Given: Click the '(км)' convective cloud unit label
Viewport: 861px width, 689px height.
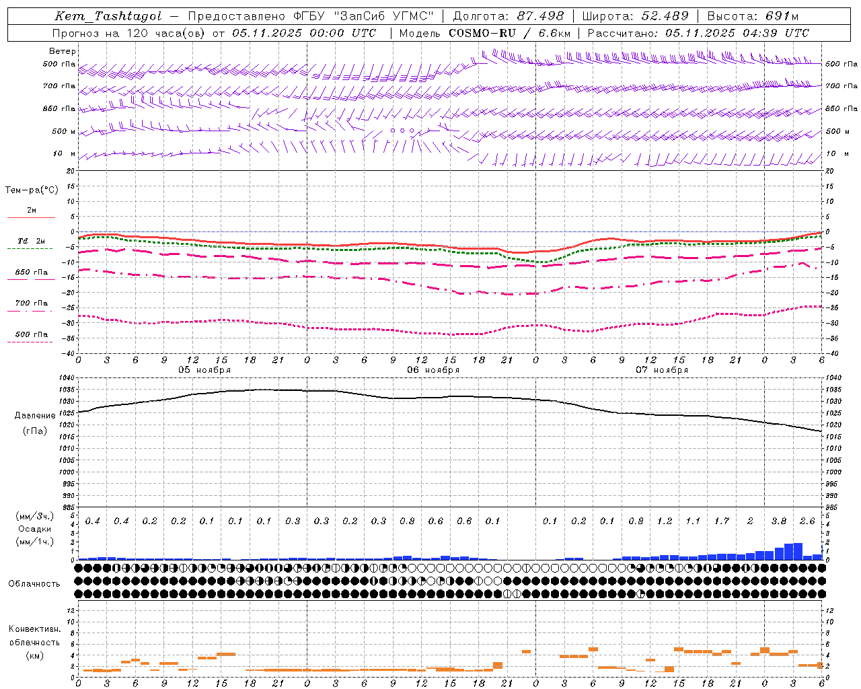Looking at the screenshot, I should point(35,655).
